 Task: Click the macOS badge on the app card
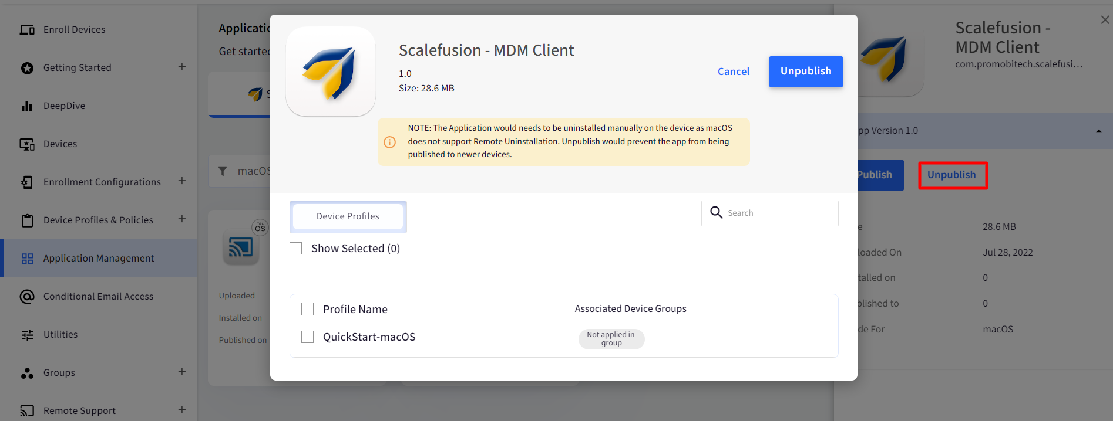(260, 228)
